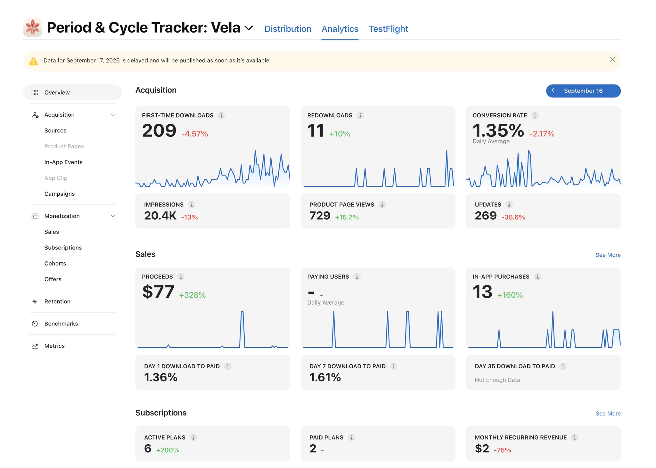Open the Paying Users chart
656x468 pixels.
378,329
